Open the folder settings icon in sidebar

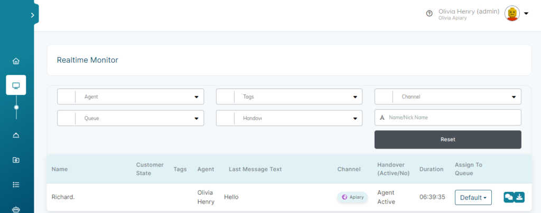pyautogui.click(x=16, y=160)
